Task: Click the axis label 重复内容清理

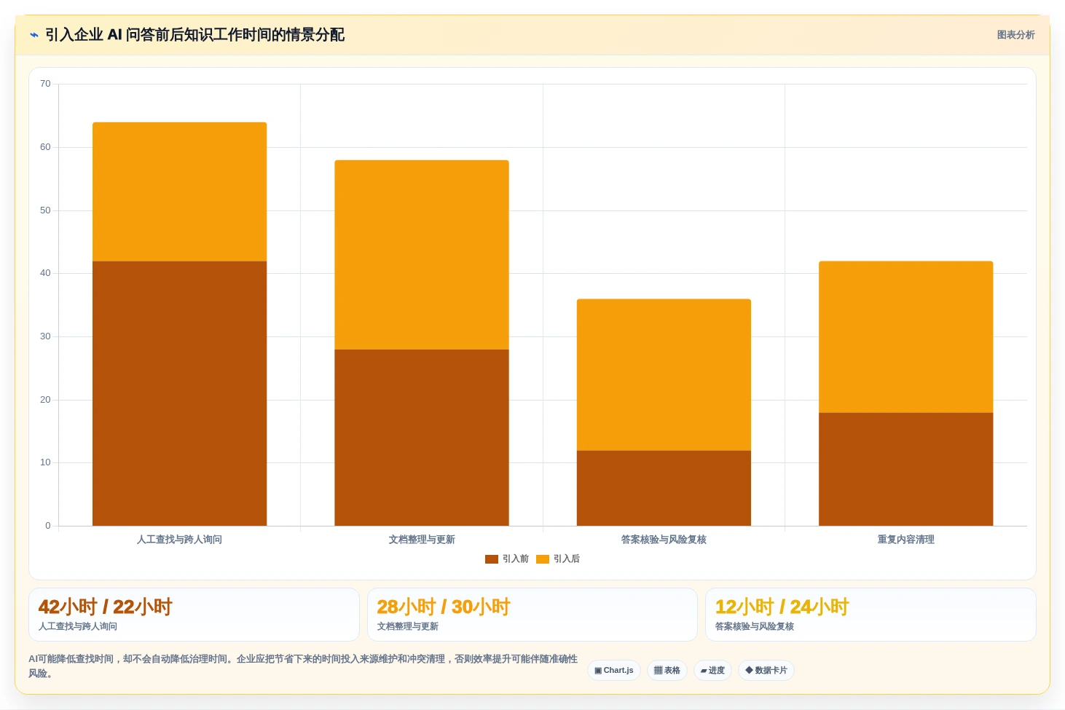Action: tap(906, 540)
